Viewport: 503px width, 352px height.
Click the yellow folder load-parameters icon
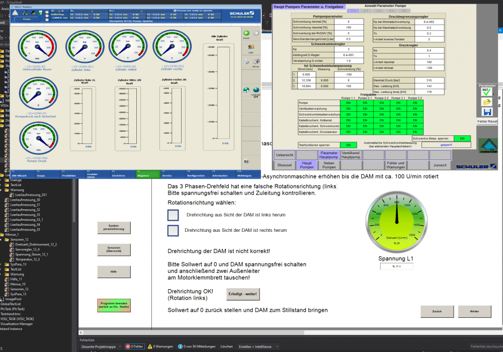tap(486, 102)
